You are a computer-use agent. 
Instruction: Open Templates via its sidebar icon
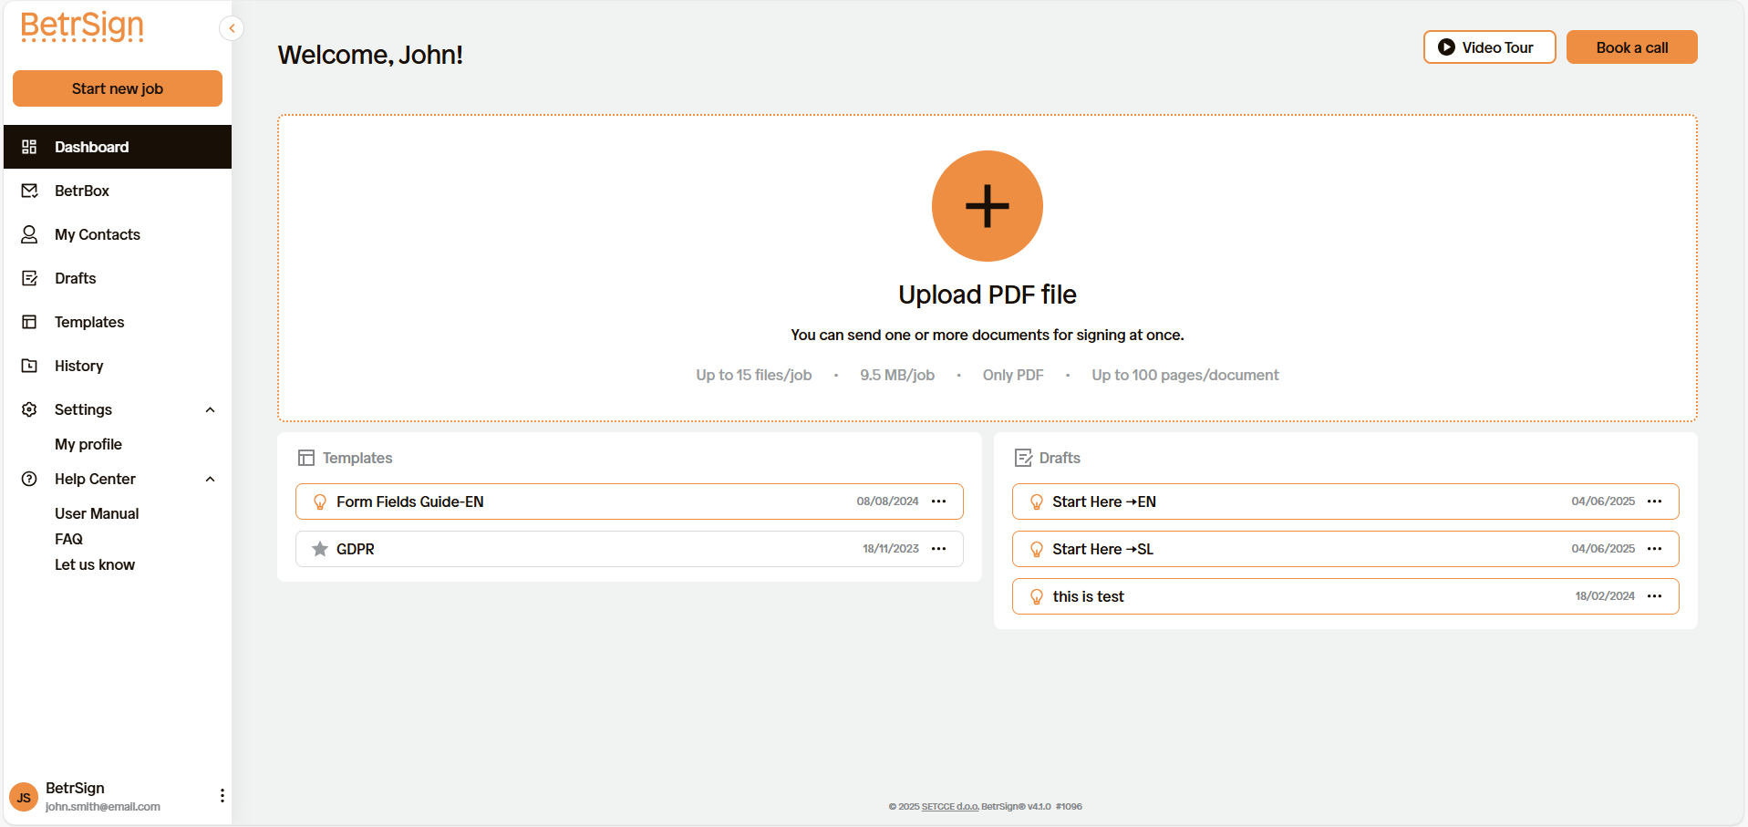[28, 322]
